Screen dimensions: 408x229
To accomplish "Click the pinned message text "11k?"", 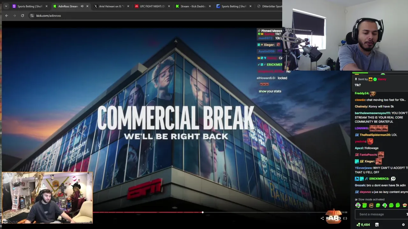I will point(358,85).
